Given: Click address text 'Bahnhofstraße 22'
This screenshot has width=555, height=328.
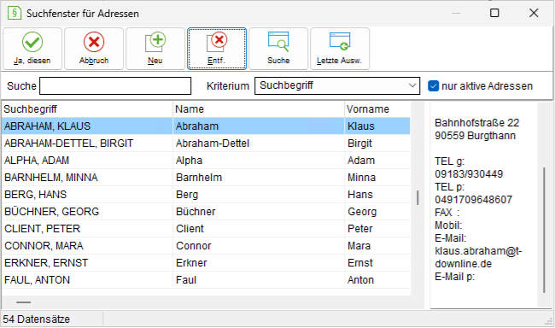Looking at the screenshot, I should 476,122.
